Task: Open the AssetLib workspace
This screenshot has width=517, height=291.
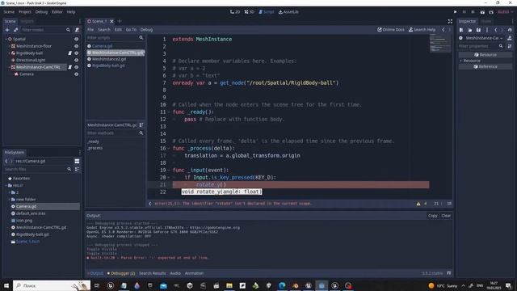Action: [288, 12]
